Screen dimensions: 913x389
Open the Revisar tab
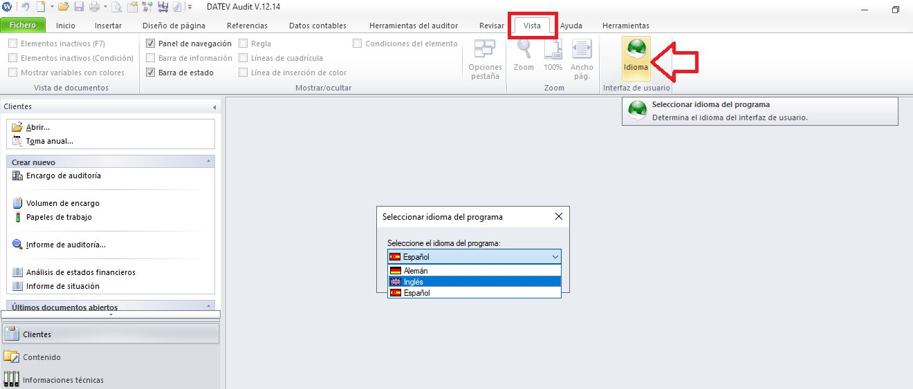click(x=492, y=26)
